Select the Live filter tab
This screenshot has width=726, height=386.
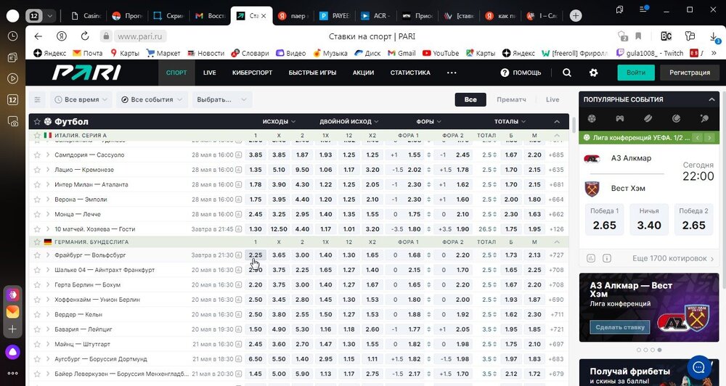[552, 99]
